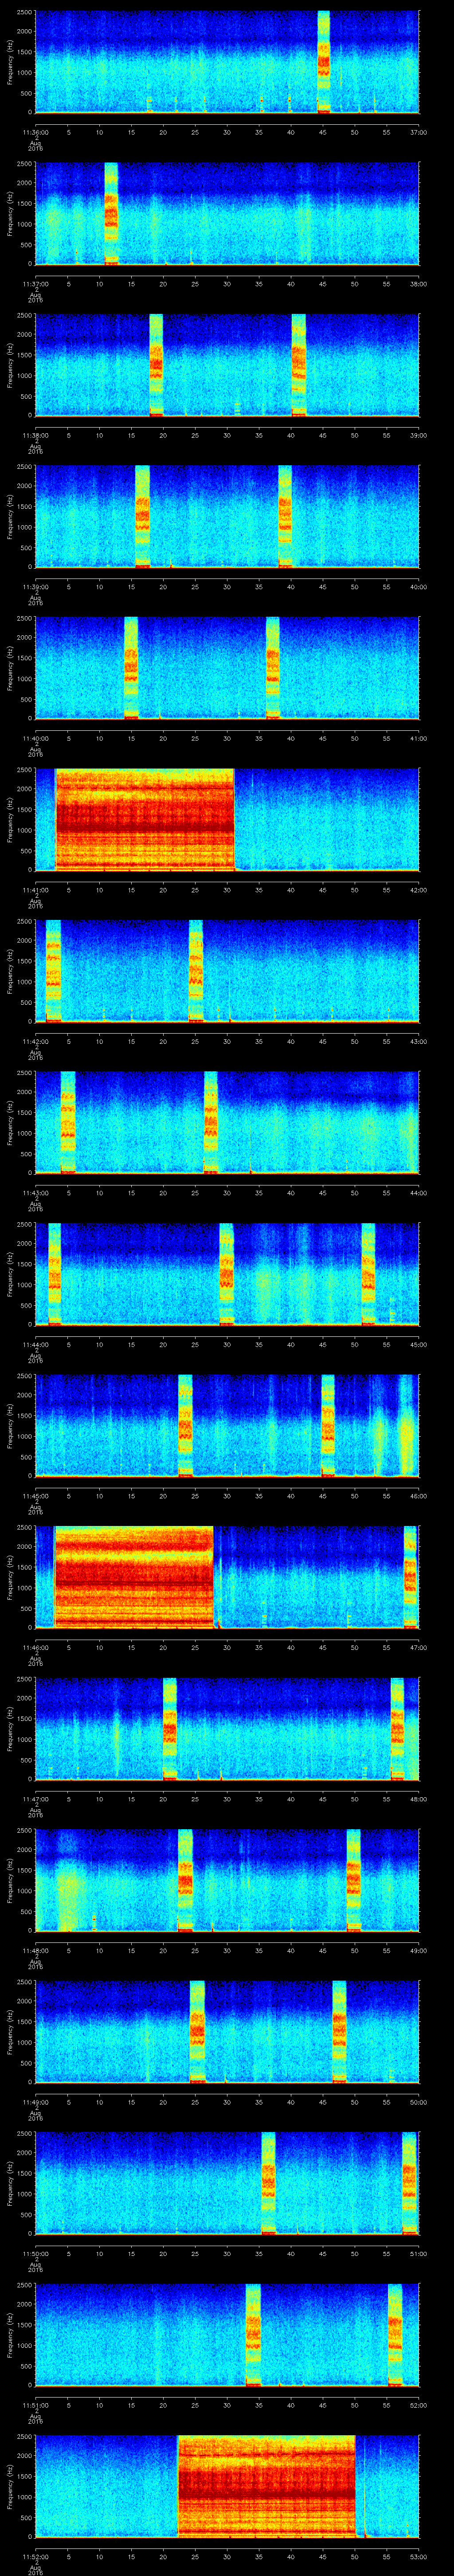Click the first burst in the 11:48 spectrogram

pos(184,1880)
